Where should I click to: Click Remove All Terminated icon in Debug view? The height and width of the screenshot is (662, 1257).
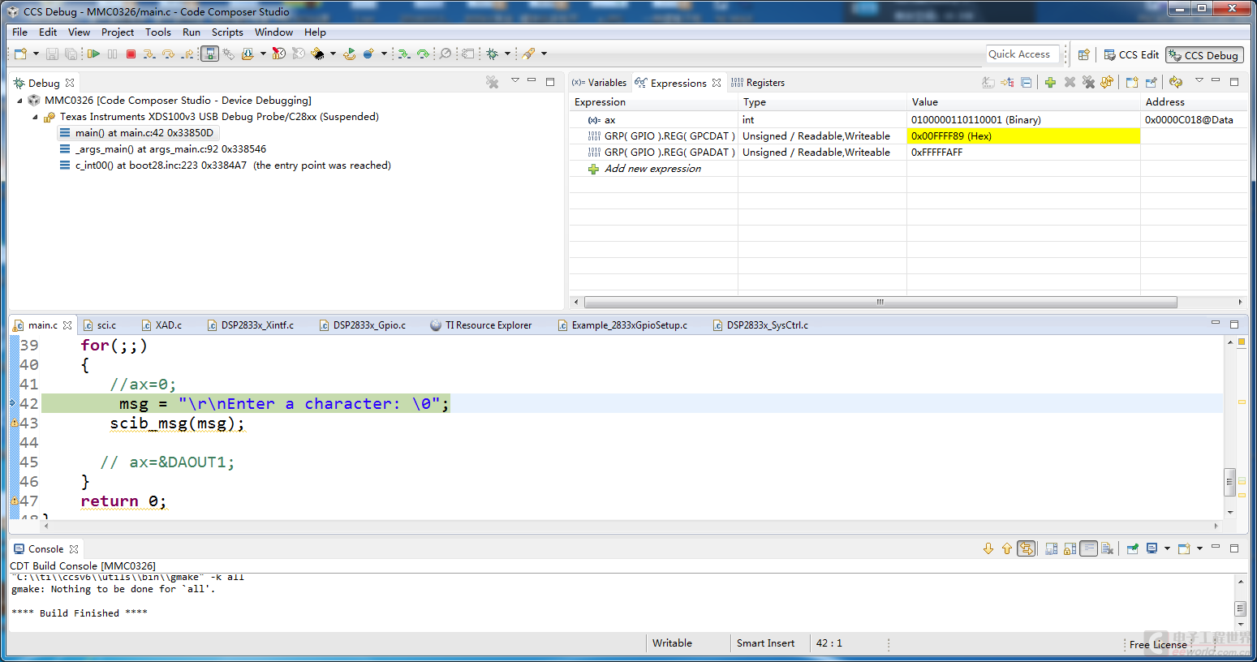tap(492, 82)
